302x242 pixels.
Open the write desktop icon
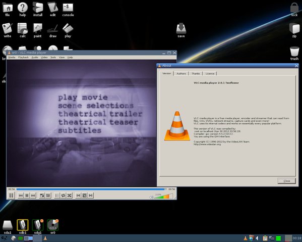pos(8,30)
